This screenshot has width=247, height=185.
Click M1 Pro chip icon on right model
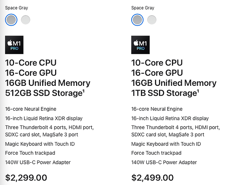(x=141, y=45)
